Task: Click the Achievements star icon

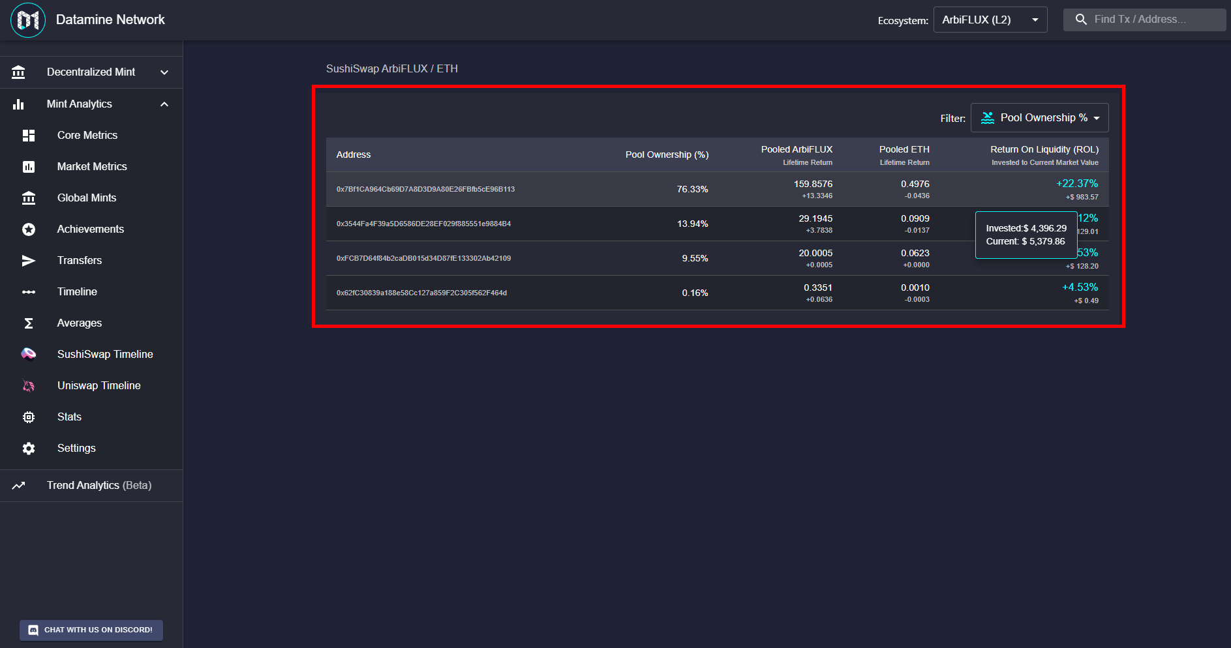Action: [x=29, y=229]
